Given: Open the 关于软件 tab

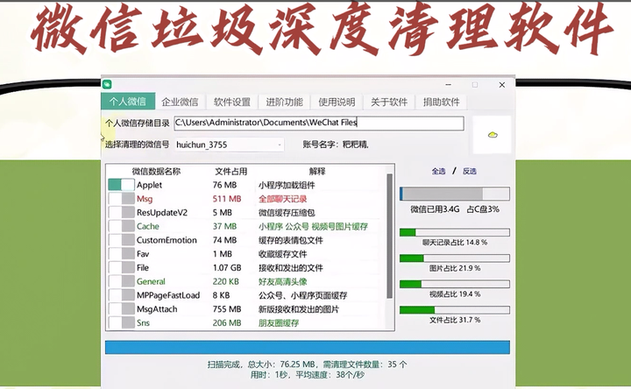Looking at the screenshot, I should (389, 102).
